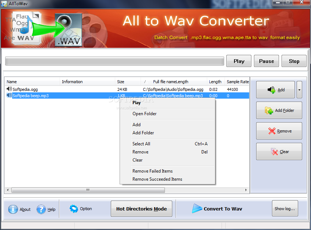Sort by the Length column header

pyautogui.click(x=216, y=82)
